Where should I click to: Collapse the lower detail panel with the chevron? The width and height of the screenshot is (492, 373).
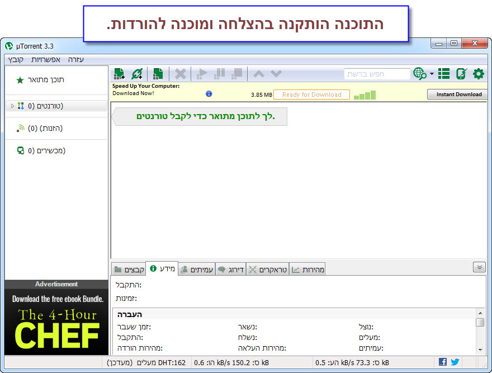(x=479, y=267)
